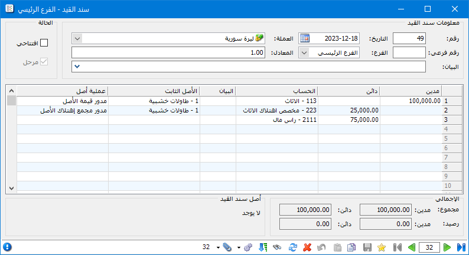469x255 pixels.
Task: Open the gears operations icon
Action: click(248, 247)
